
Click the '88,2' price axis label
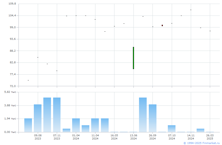(x=13, y=51)
